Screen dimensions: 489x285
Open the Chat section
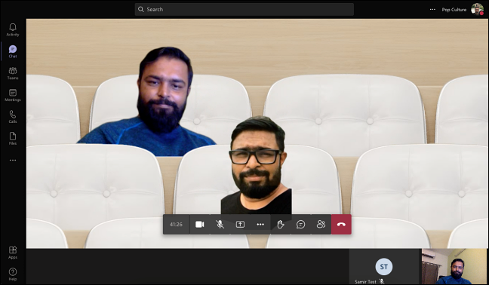pos(13,52)
